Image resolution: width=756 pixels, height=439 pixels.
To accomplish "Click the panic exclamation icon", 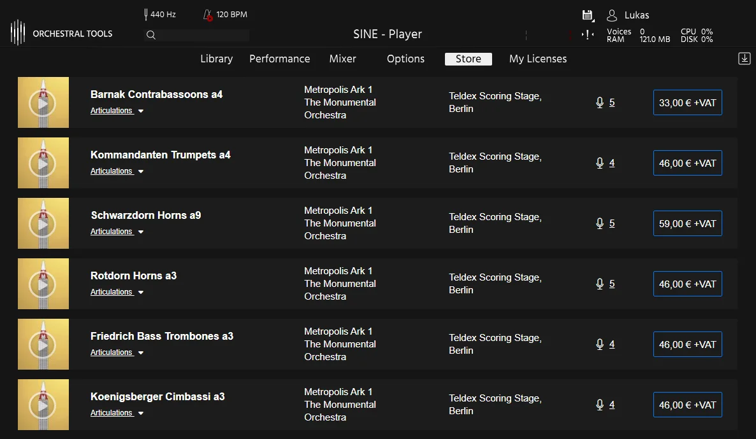I will click(587, 34).
